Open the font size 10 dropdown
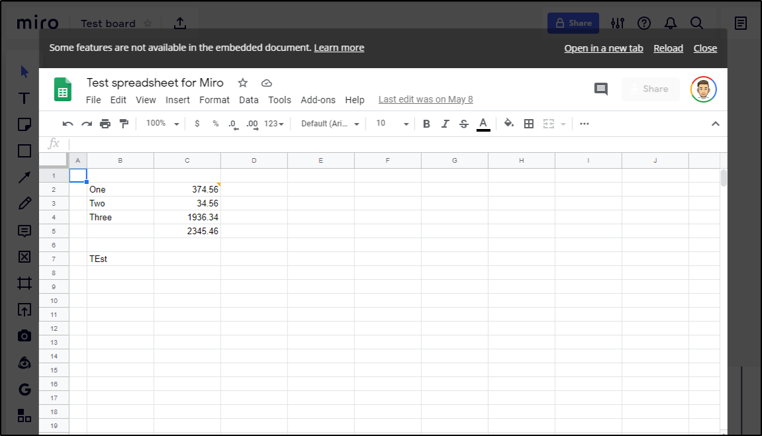Image resolution: width=762 pixels, height=436 pixels. coord(393,124)
